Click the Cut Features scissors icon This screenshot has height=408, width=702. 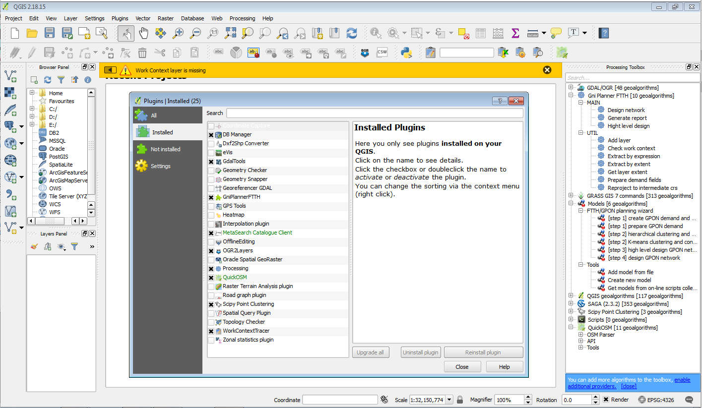click(x=160, y=52)
